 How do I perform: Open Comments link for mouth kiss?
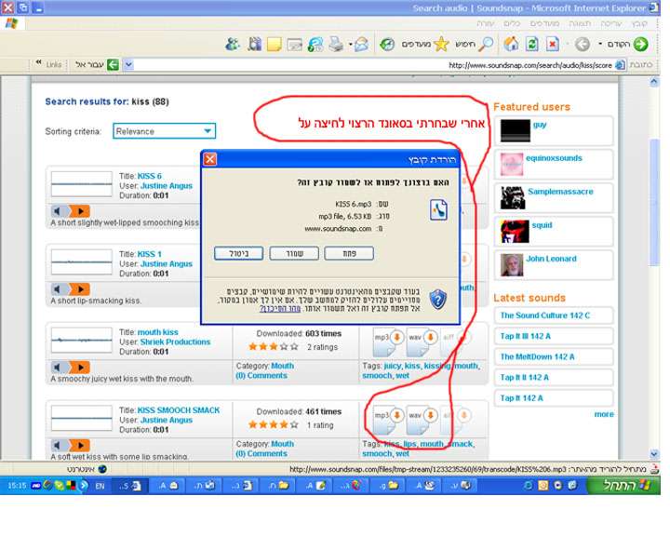tap(261, 376)
